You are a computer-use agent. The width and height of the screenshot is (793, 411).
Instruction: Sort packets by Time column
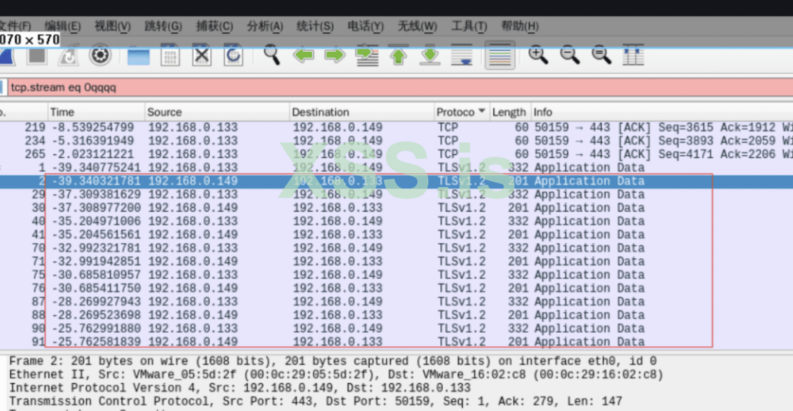[x=96, y=112]
